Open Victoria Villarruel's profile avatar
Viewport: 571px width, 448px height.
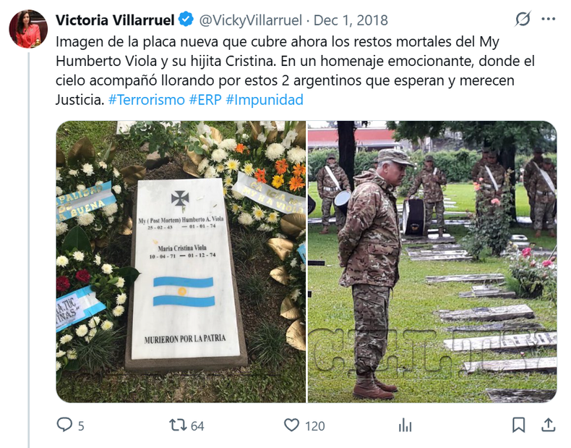point(28,29)
